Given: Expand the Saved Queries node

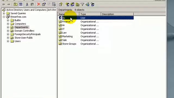Looking at the screenshot, I should click(x=4, y=13).
